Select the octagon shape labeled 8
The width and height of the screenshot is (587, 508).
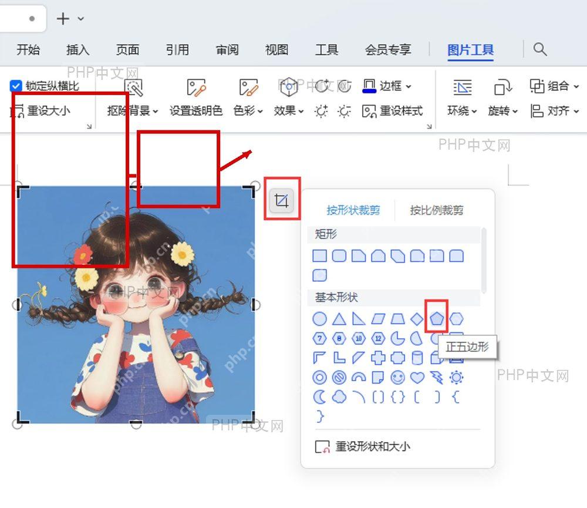pos(339,338)
